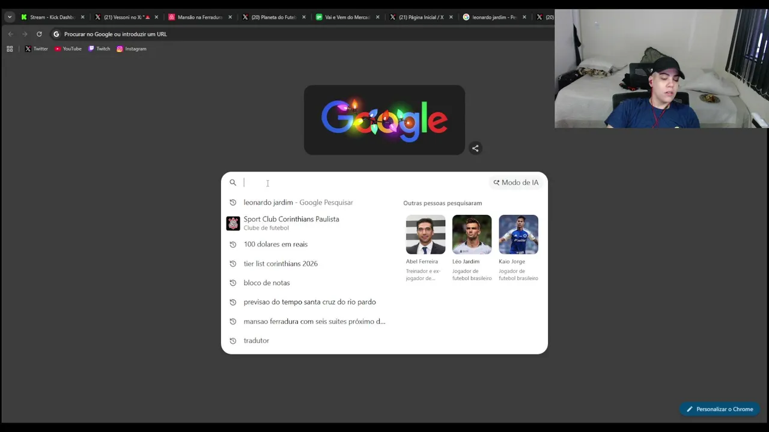Click the magnifier icon in search box
The image size is (769, 432).
pos(233,182)
